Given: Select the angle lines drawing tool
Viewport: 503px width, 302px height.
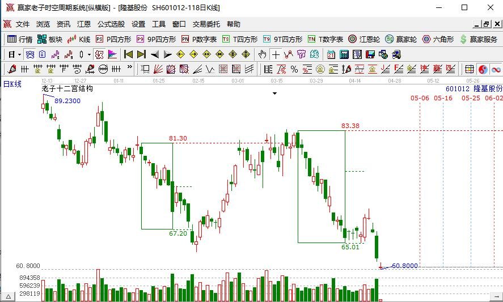Looking at the screenshot, I should point(197,69).
